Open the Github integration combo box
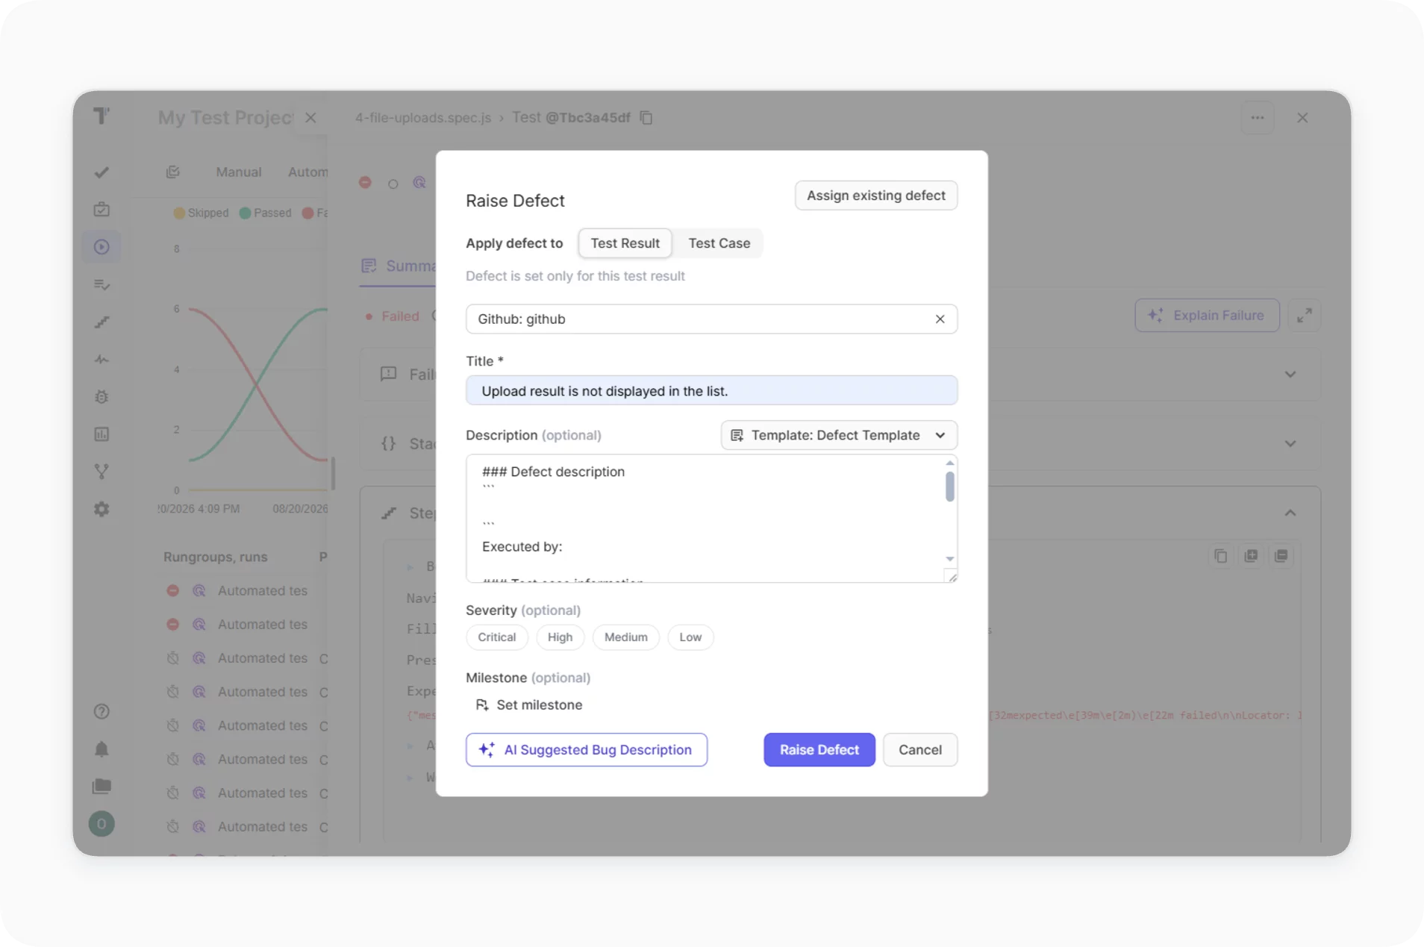1424x947 pixels. [711, 319]
